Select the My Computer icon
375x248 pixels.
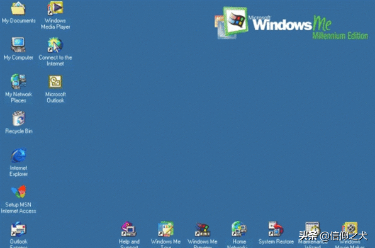pyautogui.click(x=18, y=45)
